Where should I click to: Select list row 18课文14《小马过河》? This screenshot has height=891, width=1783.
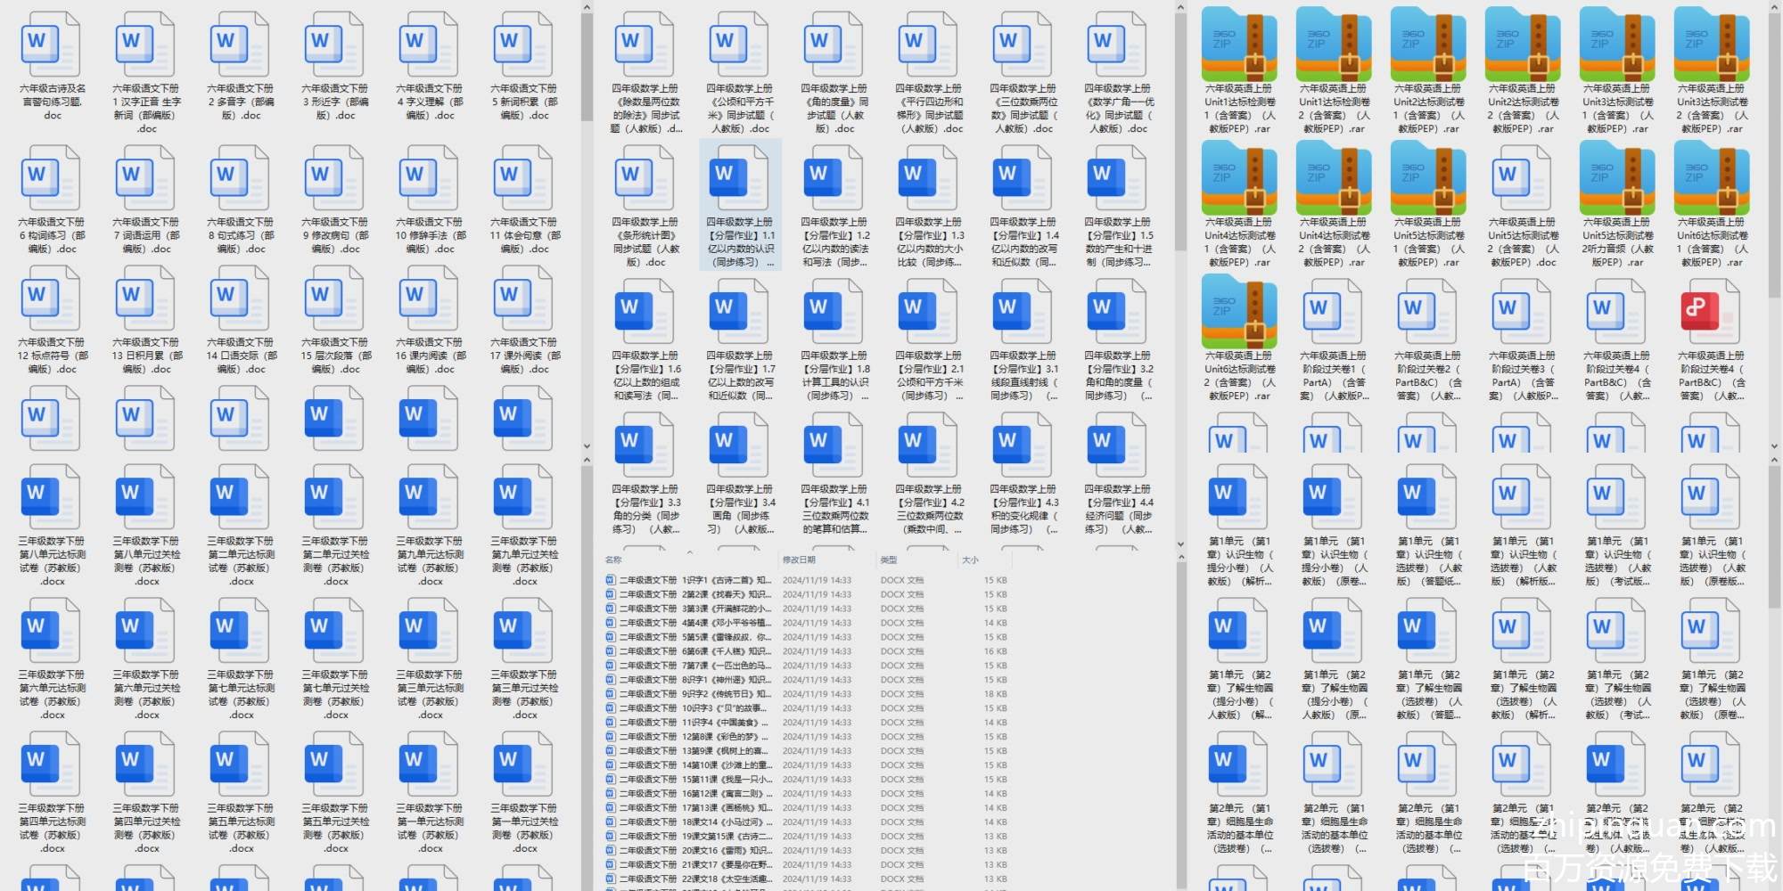coord(695,822)
